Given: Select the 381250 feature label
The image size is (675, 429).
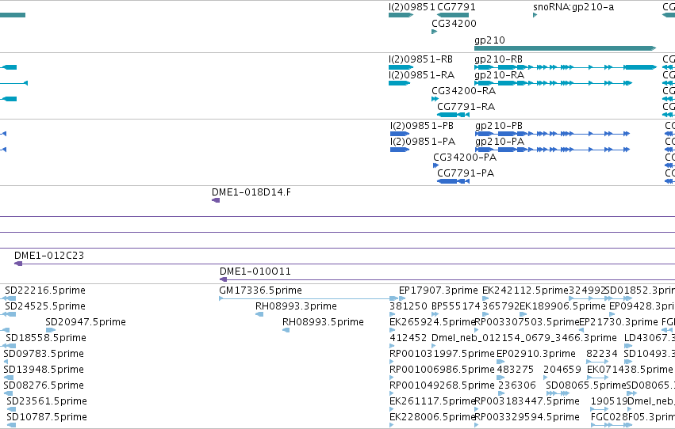Looking at the screenshot, I should click(408, 306).
